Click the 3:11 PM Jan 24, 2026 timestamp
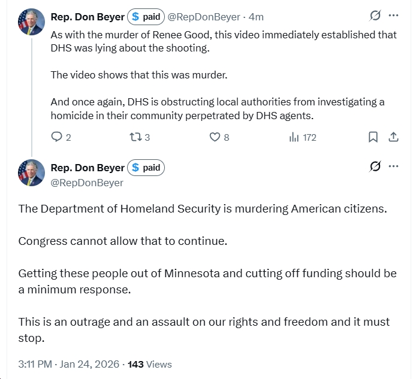The height and width of the screenshot is (379, 416). [x=68, y=364]
